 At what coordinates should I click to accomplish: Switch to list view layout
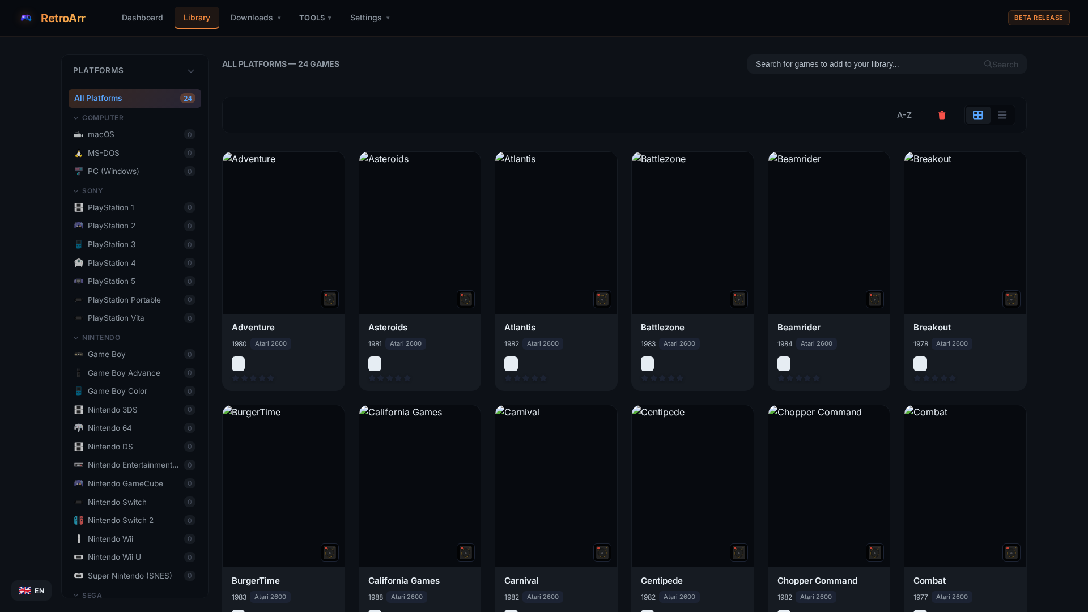click(x=1002, y=115)
